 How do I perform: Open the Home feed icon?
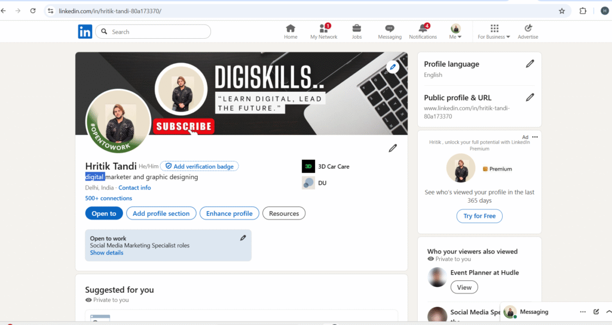click(x=290, y=29)
